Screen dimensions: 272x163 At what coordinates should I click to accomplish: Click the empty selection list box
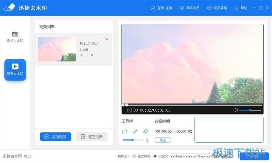(x=229, y=130)
